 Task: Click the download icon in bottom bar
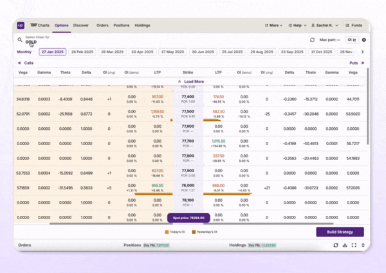pyautogui.click(x=345, y=245)
